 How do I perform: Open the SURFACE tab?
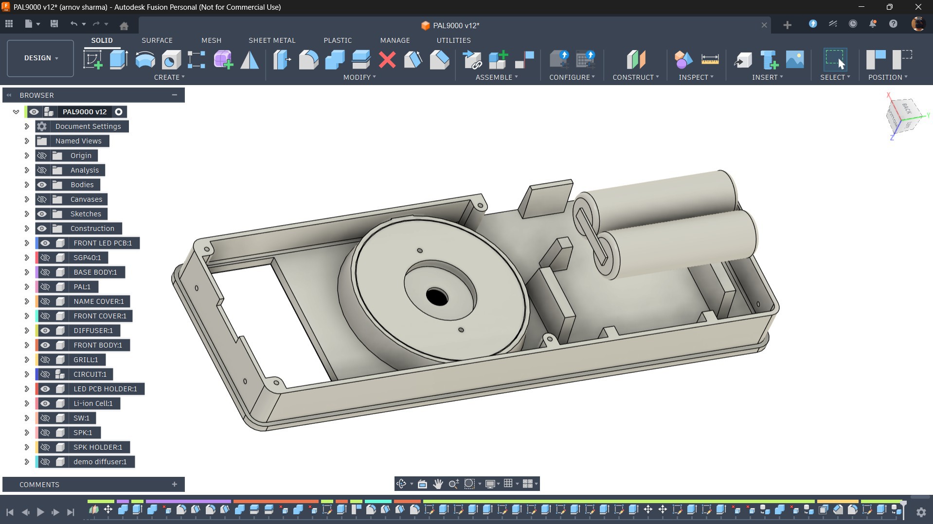157,40
